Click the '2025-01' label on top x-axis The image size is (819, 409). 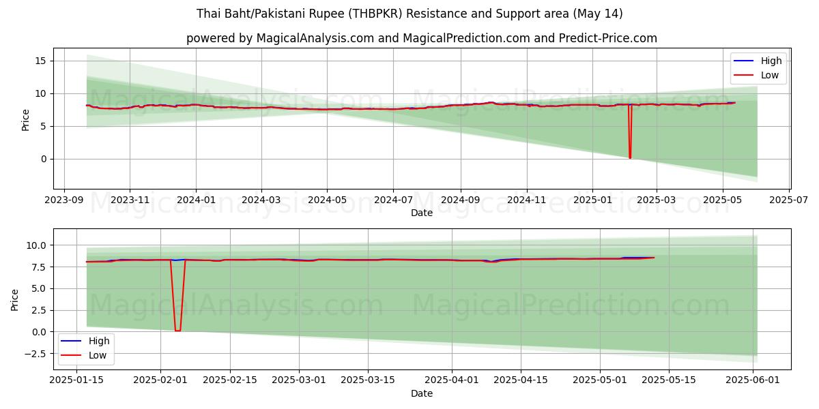[x=591, y=200]
